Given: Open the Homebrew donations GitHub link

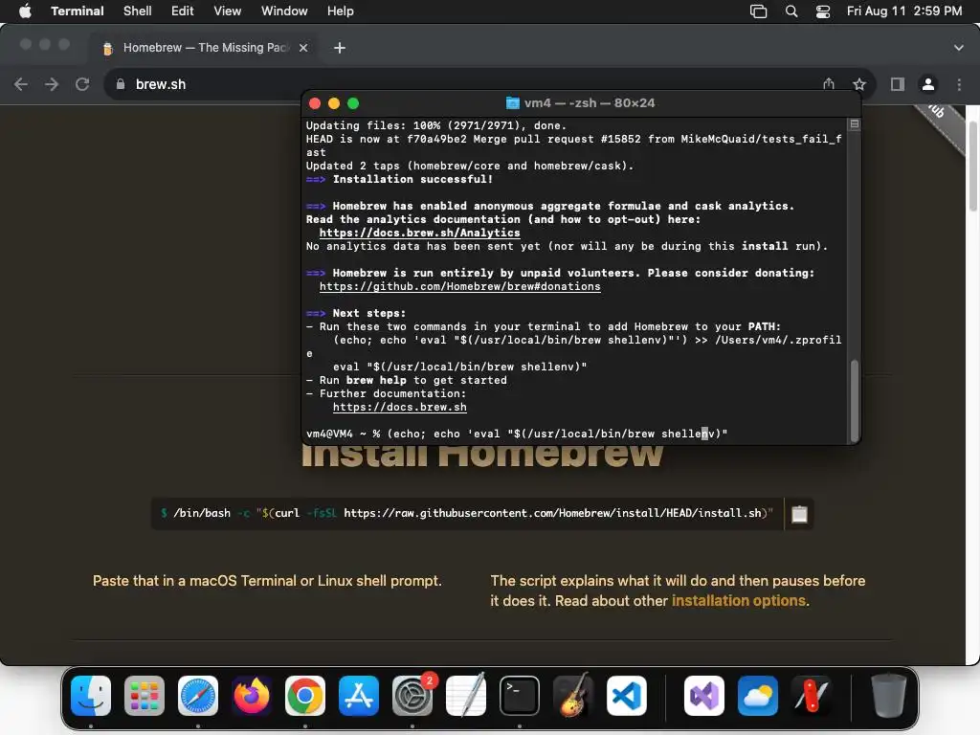Looking at the screenshot, I should click(460, 286).
